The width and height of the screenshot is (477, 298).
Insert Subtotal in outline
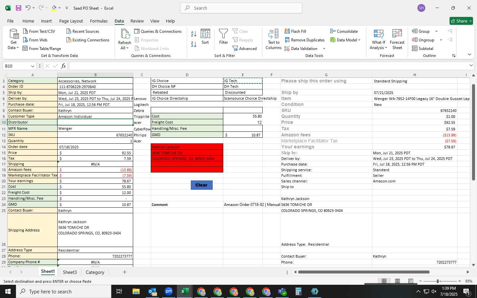(x=423, y=48)
